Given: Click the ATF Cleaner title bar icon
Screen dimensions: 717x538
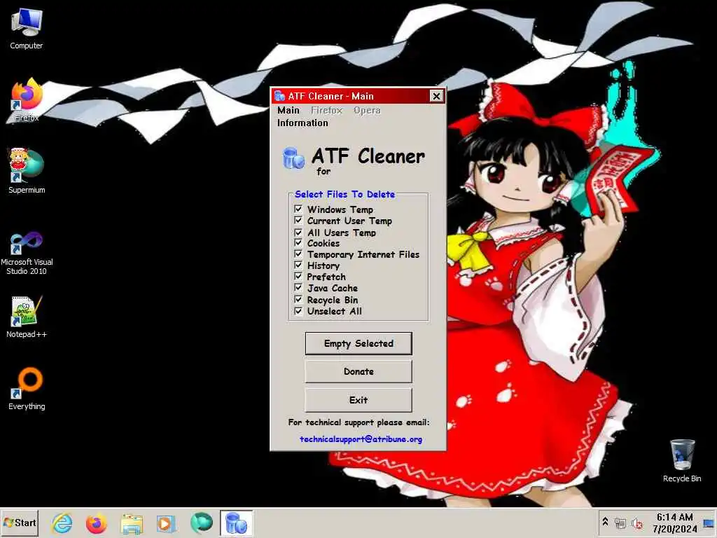Looking at the screenshot, I should 279,96.
